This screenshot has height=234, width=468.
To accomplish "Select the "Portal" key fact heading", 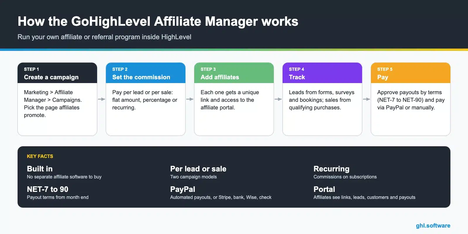I will click(324, 189).
